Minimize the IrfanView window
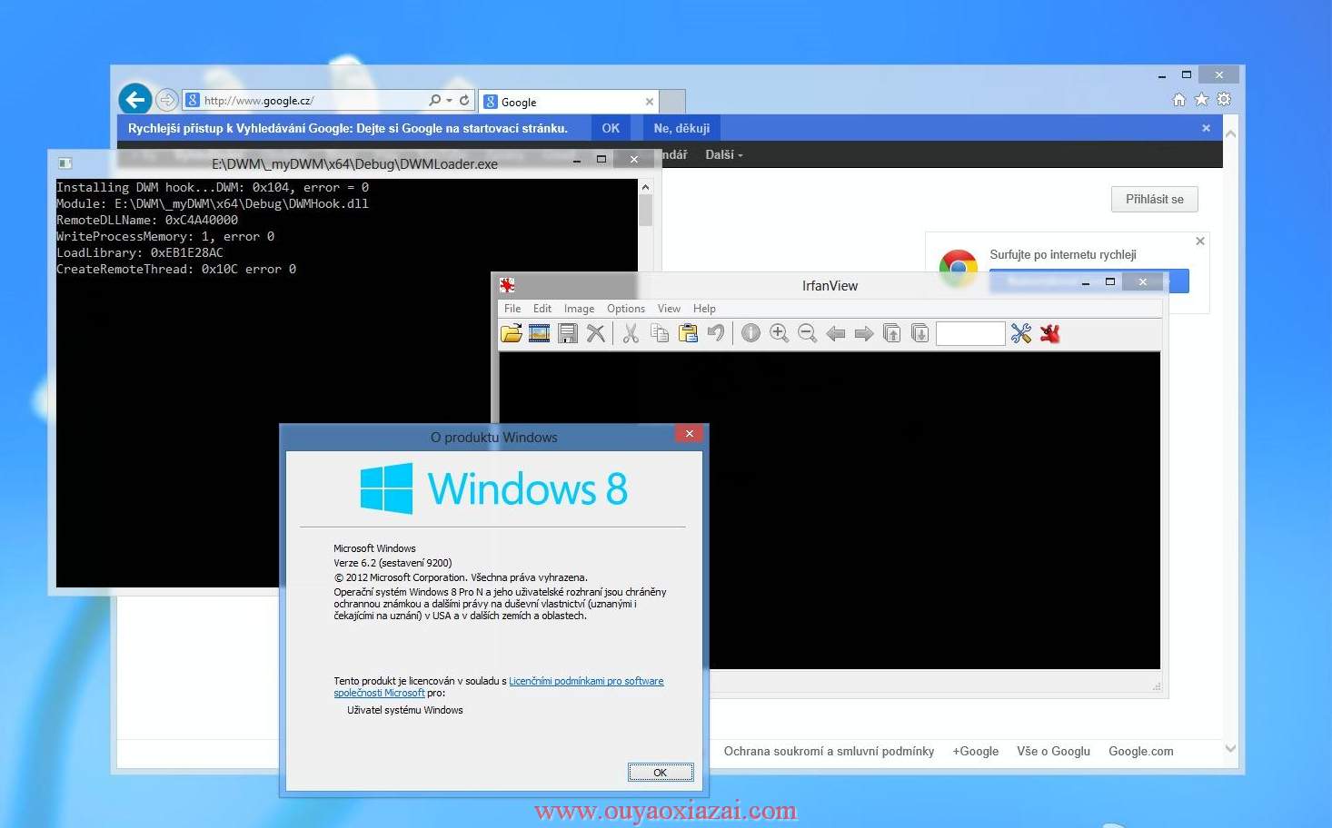Image resolution: width=1332 pixels, height=828 pixels. [x=1086, y=282]
